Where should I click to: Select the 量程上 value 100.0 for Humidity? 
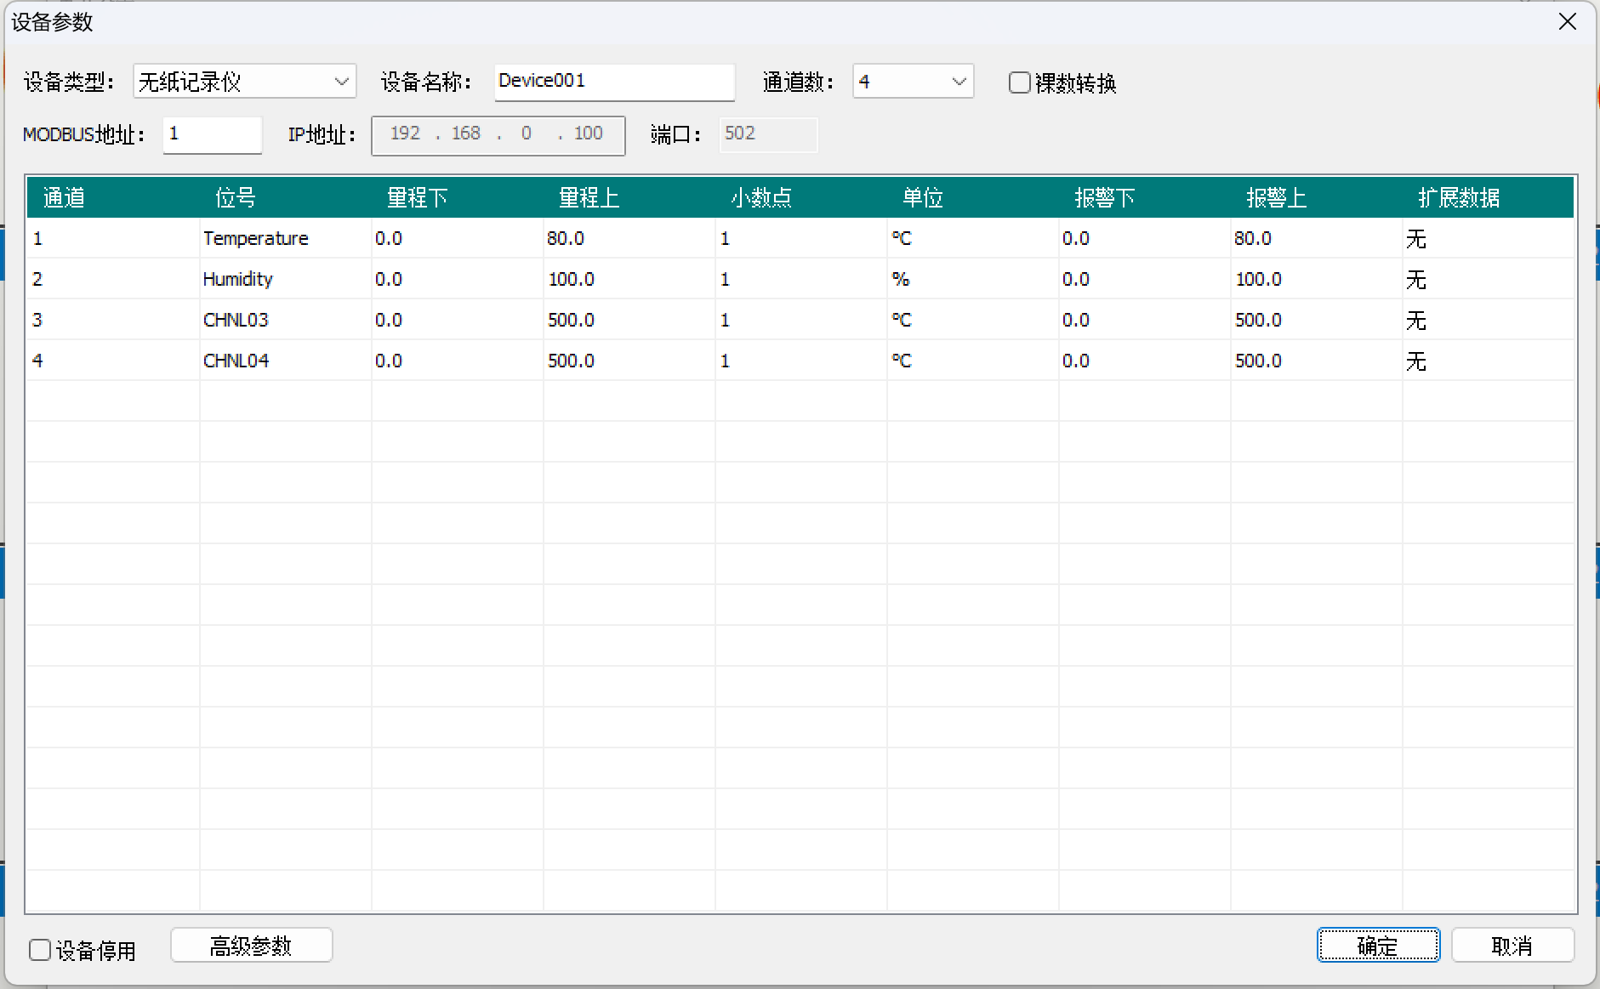(x=571, y=280)
